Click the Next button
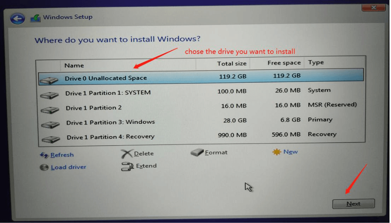Image resolution: width=391 pixels, height=223 pixels. coord(353,204)
